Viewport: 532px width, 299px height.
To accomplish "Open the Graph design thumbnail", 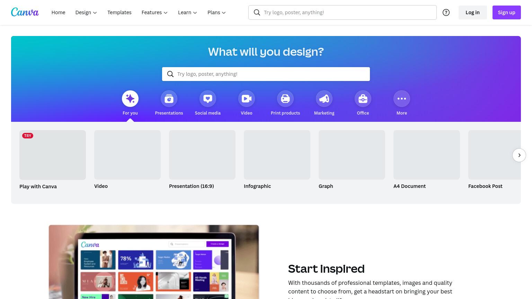I will (352, 155).
